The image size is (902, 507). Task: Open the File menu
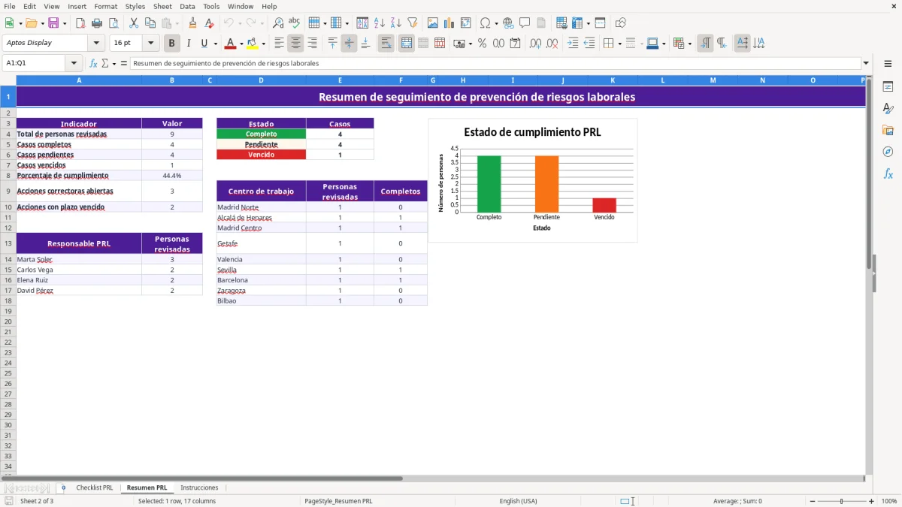pyautogui.click(x=10, y=6)
